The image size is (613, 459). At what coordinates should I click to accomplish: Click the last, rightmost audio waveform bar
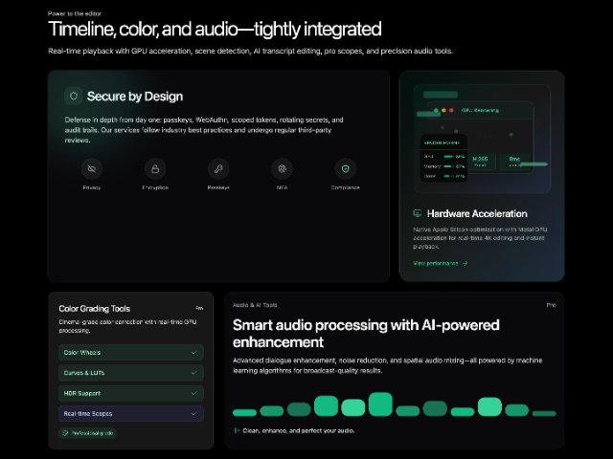point(544,414)
